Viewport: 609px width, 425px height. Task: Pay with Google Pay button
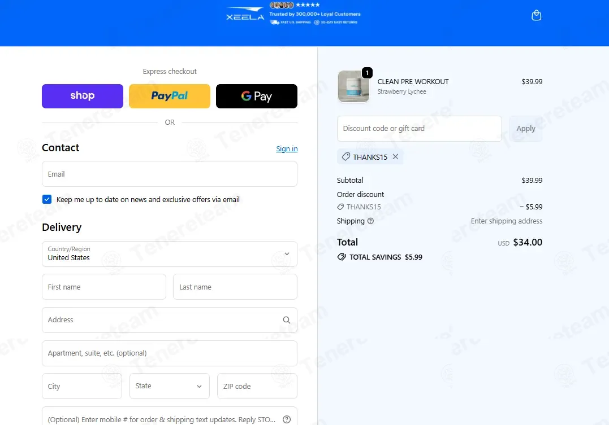[x=256, y=96]
